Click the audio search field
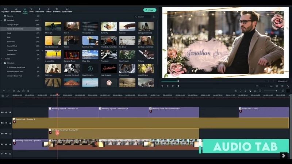 pos(143,17)
